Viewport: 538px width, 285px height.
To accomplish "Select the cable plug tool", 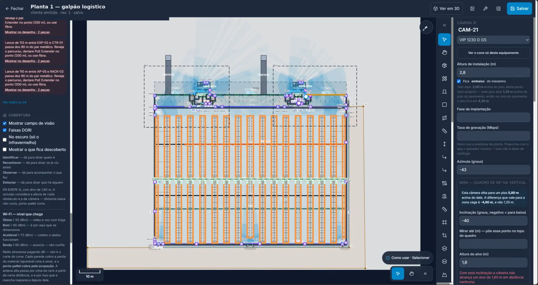I will [x=444, y=183].
